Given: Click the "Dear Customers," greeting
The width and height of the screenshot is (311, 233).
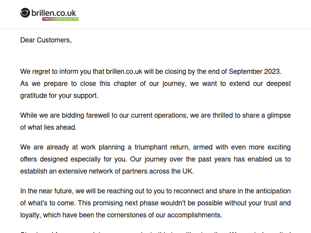Looking at the screenshot, I should pyautogui.click(x=46, y=40).
